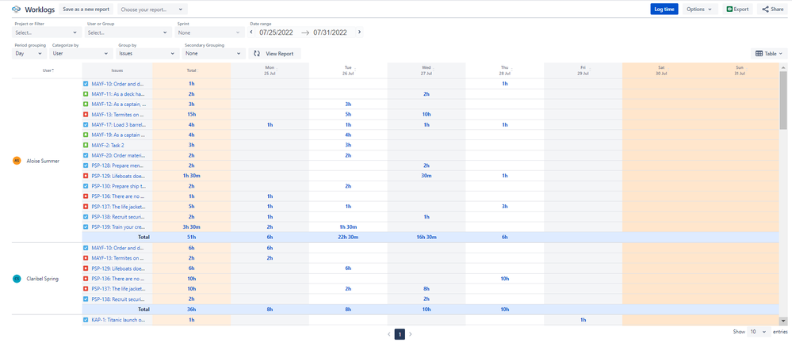Click Aloise Summer's avatar icon
Viewport: 792px width, 346px height.
point(17,161)
